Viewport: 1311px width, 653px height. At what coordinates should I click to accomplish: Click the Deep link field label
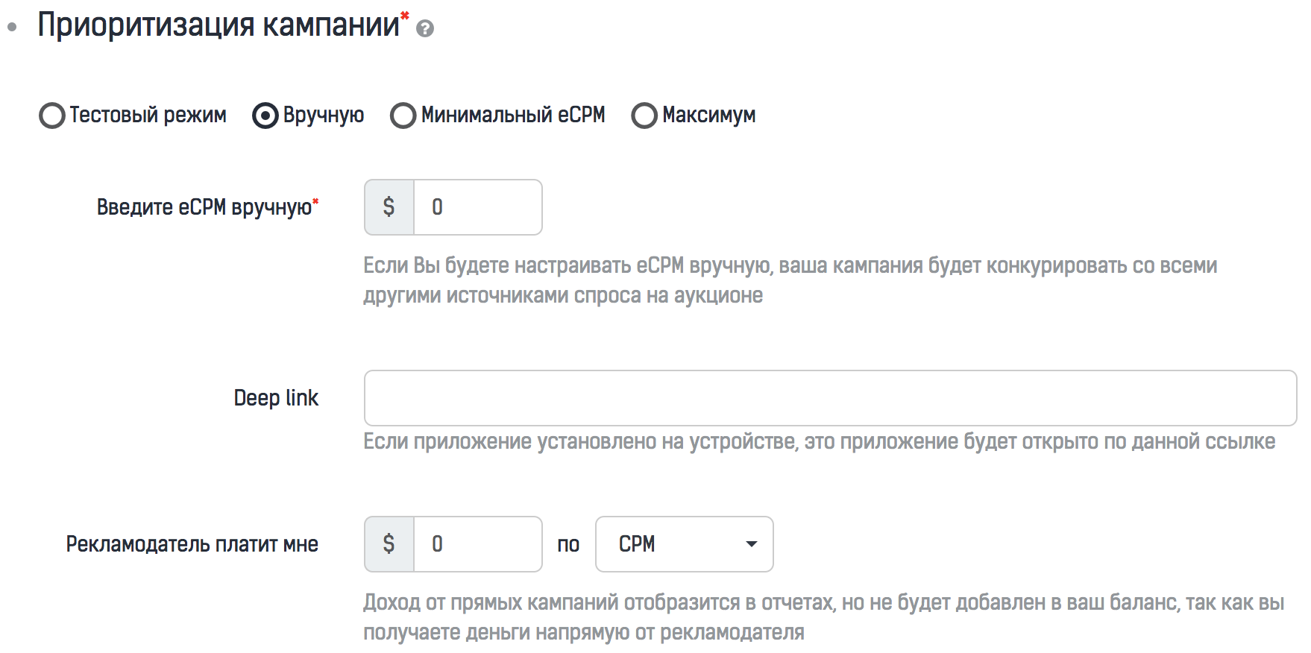coord(276,398)
